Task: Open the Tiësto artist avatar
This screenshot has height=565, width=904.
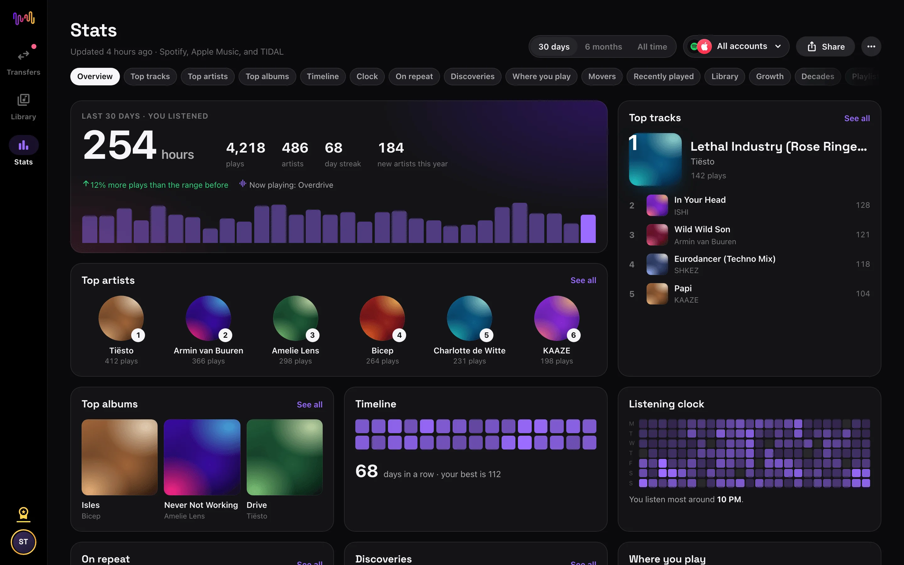Action: (x=121, y=318)
